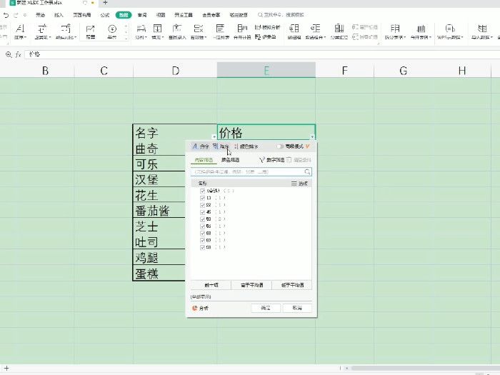Uncheck the fourth value checkbox with count 2
500x375 pixels.
(202, 219)
